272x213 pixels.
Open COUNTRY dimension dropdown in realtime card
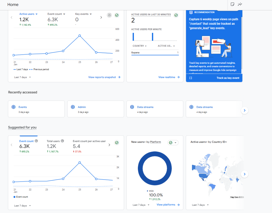[x=140, y=46]
